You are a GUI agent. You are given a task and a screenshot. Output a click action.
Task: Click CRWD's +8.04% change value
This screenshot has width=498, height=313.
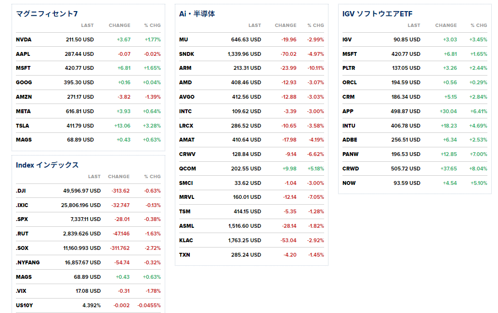478,169
